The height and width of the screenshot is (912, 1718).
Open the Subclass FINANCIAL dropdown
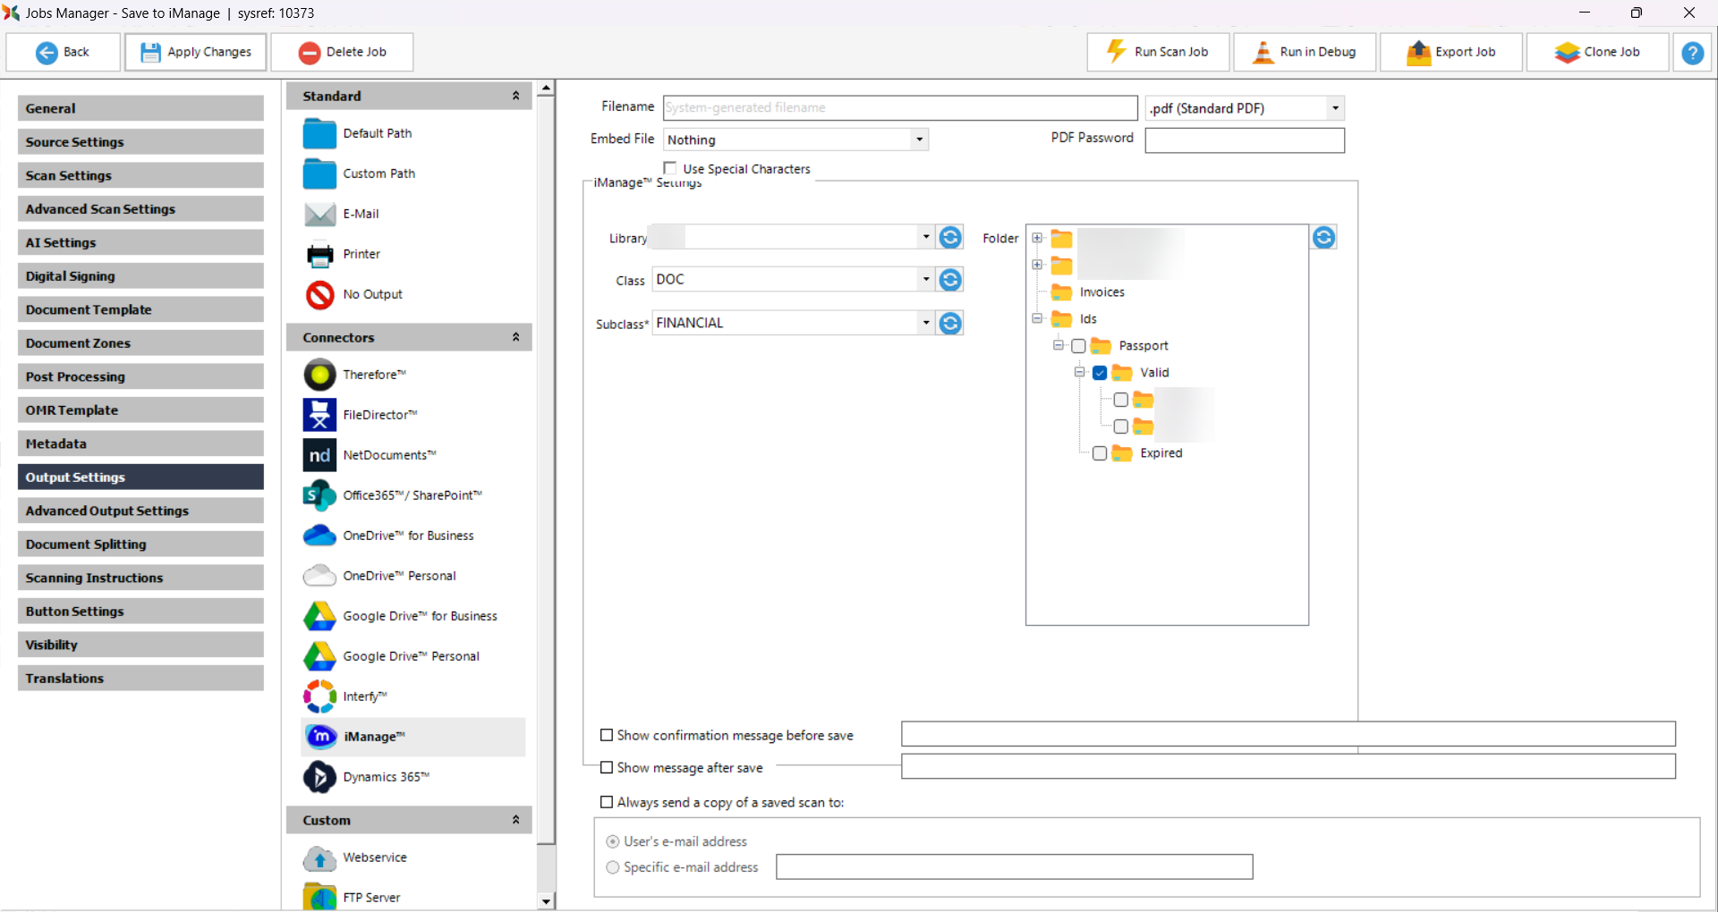pyautogui.click(x=925, y=323)
